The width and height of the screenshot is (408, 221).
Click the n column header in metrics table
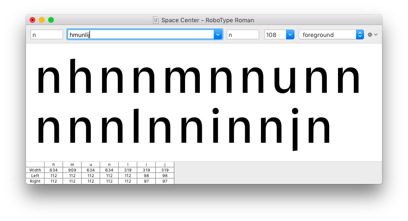point(109,165)
